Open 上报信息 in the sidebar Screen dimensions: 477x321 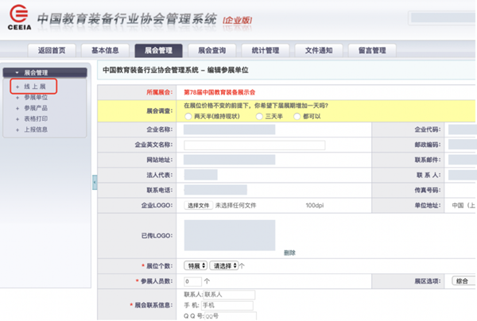point(36,129)
